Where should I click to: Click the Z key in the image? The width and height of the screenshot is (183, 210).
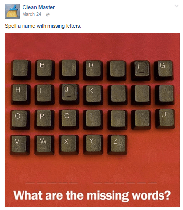(x=117, y=145)
